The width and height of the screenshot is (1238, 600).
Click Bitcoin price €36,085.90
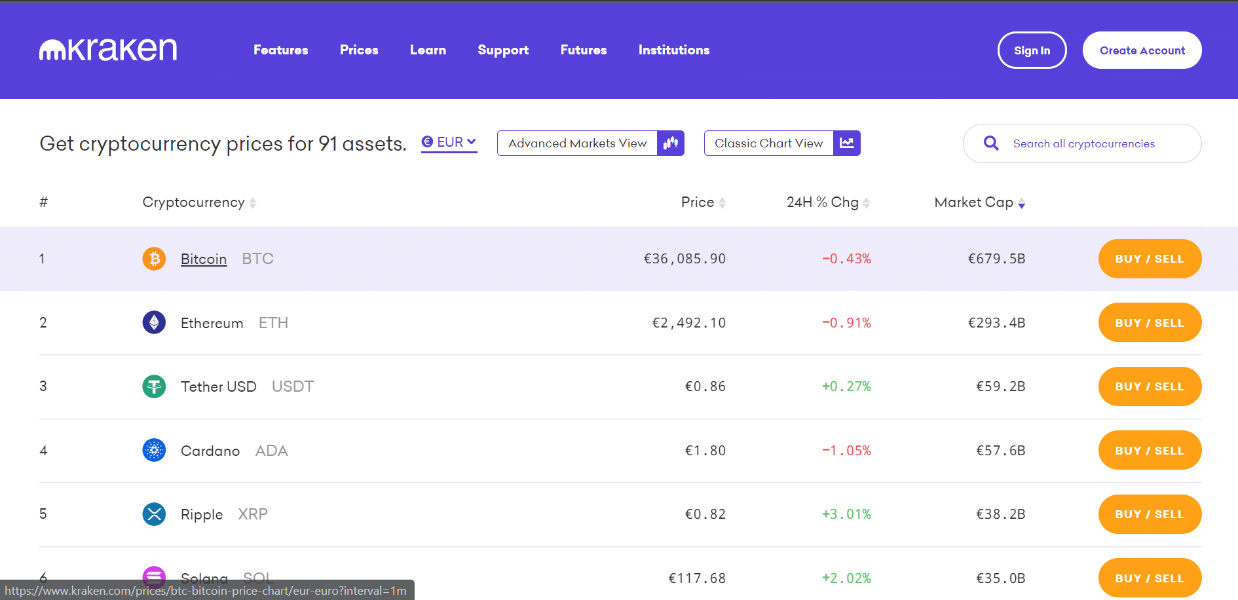685,259
